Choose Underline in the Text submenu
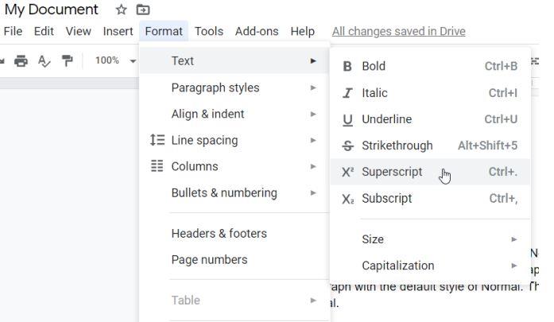The height and width of the screenshot is (322, 554). [x=386, y=119]
